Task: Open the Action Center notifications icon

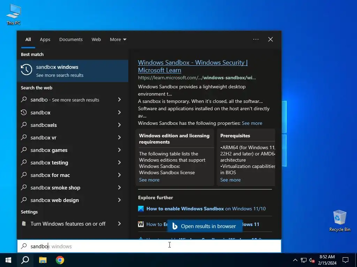Action: (345, 260)
